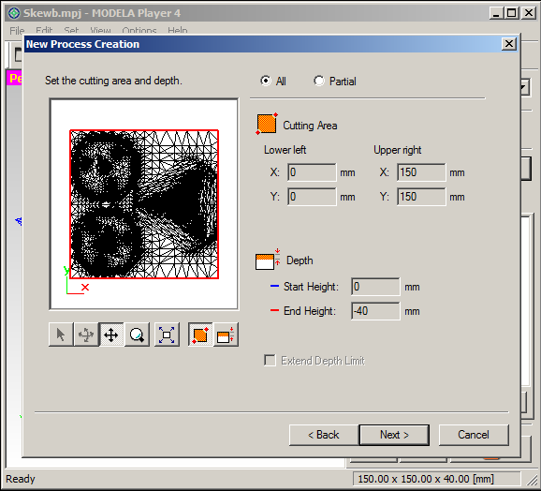Viewport: 541px width, 491px height.
Task: Toggle the depth display button
Action: [x=226, y=335]
